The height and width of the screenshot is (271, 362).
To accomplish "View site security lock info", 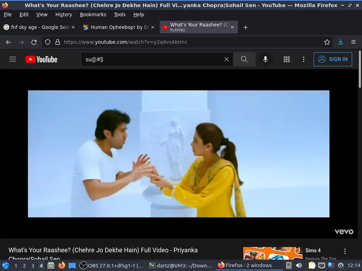I will click(58, 42).
